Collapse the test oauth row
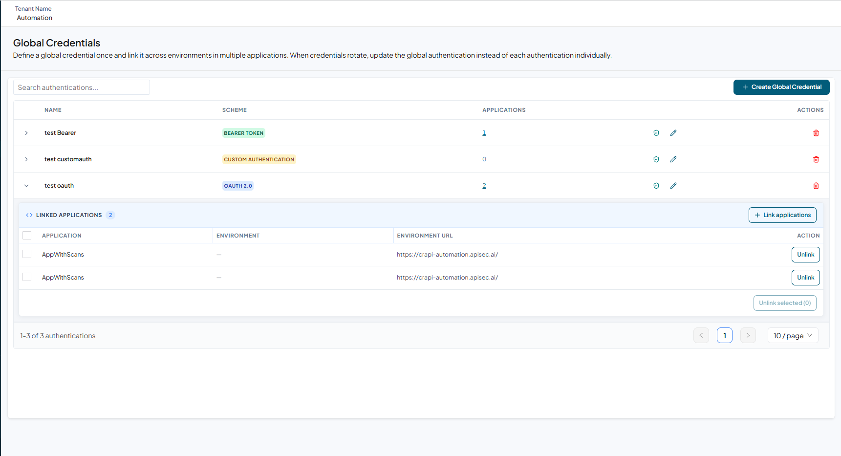 26,186
